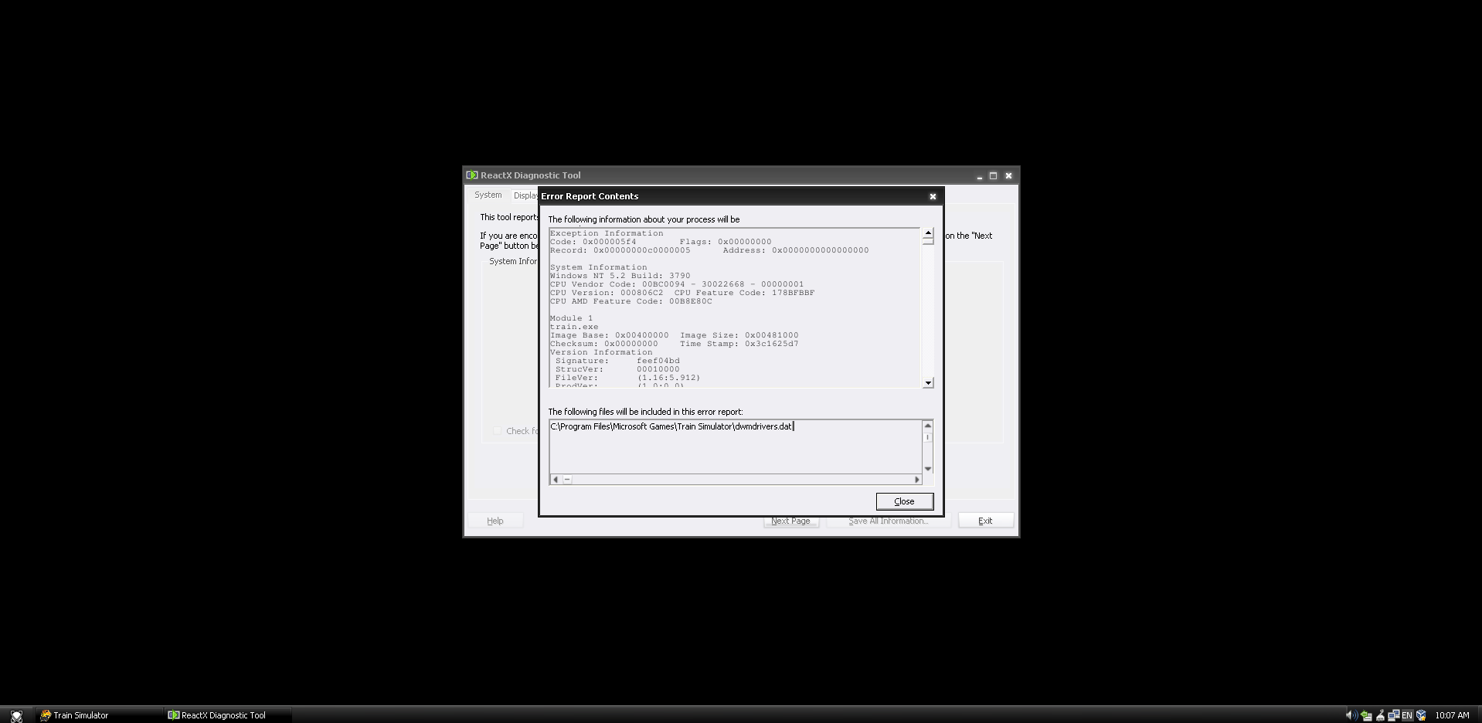Open the System tab
The image size is (1482, 723).
pyautogui.click(x=488, y=195)
